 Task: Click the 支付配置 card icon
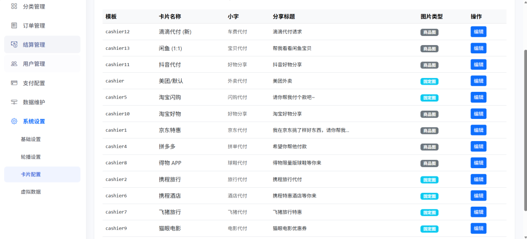click(14, 83)
